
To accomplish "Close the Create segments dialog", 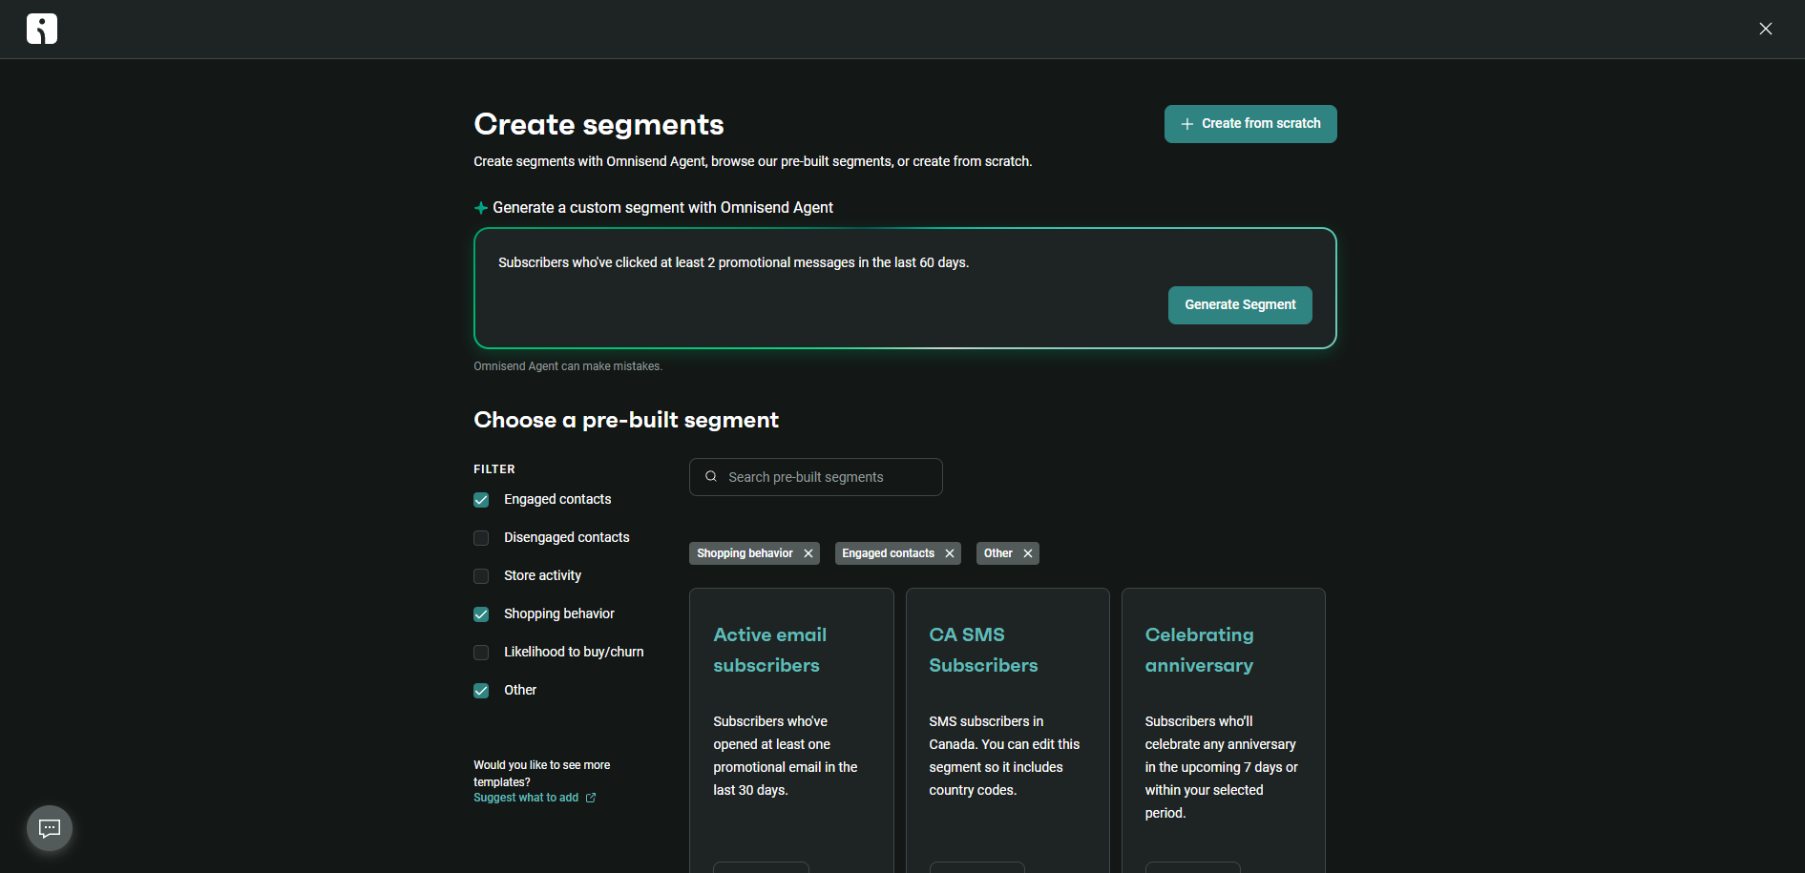I will pos(1765,29).
